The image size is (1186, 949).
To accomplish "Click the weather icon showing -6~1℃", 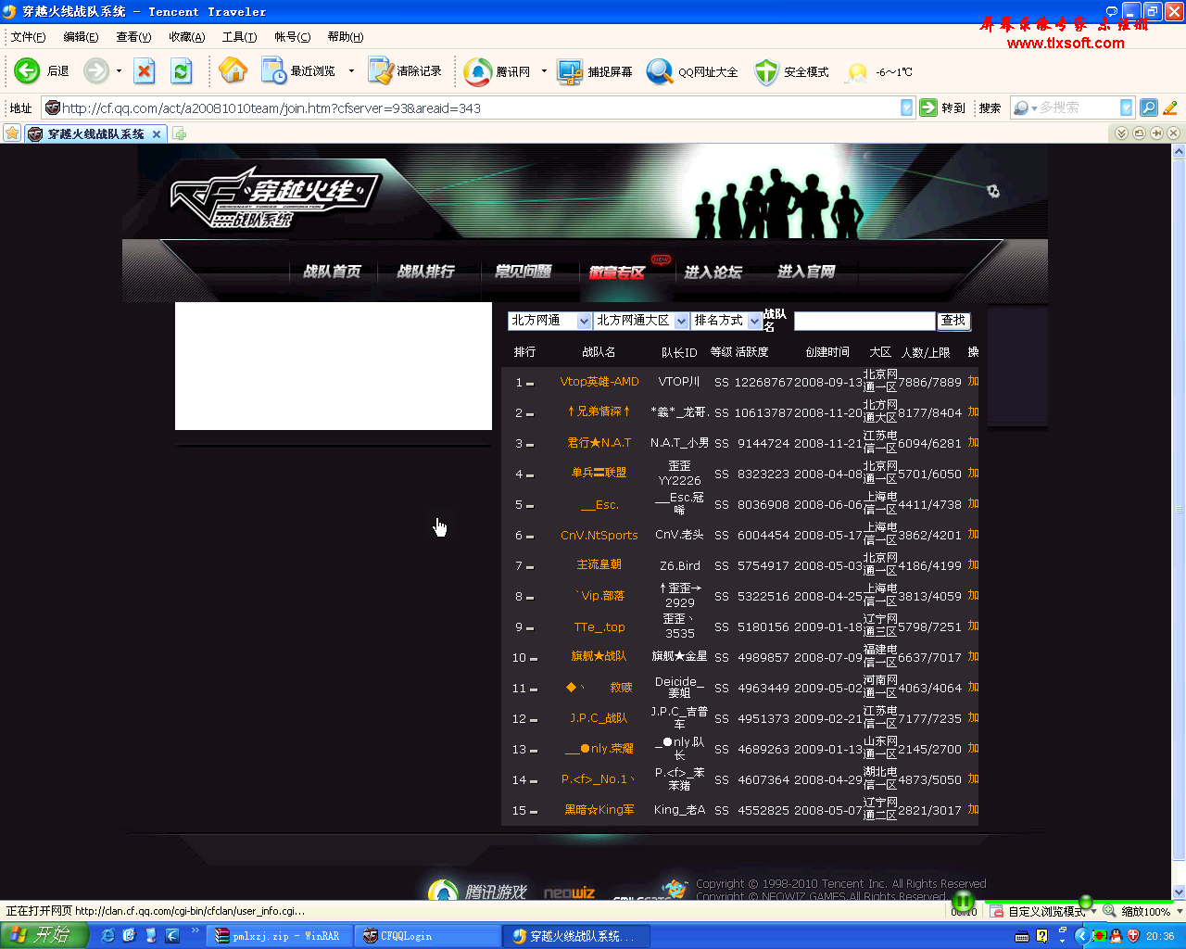I will pyautogui.click(x=857, y=72).
